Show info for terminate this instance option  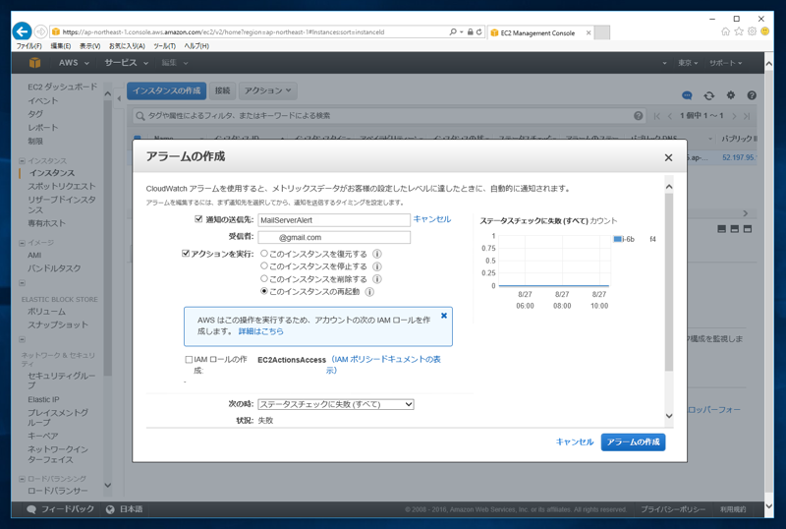pos(377,279)
